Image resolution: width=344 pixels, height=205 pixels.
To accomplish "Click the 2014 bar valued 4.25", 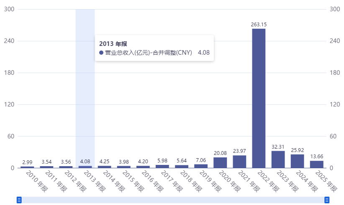I will tap(104, 167).
